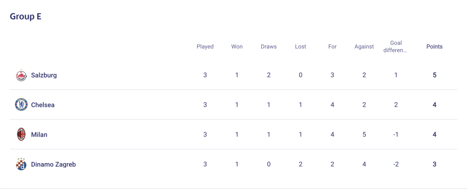The image size is (467, 189).
Task: Open the Salzburg team link
Action: click(x=44, y=75)
